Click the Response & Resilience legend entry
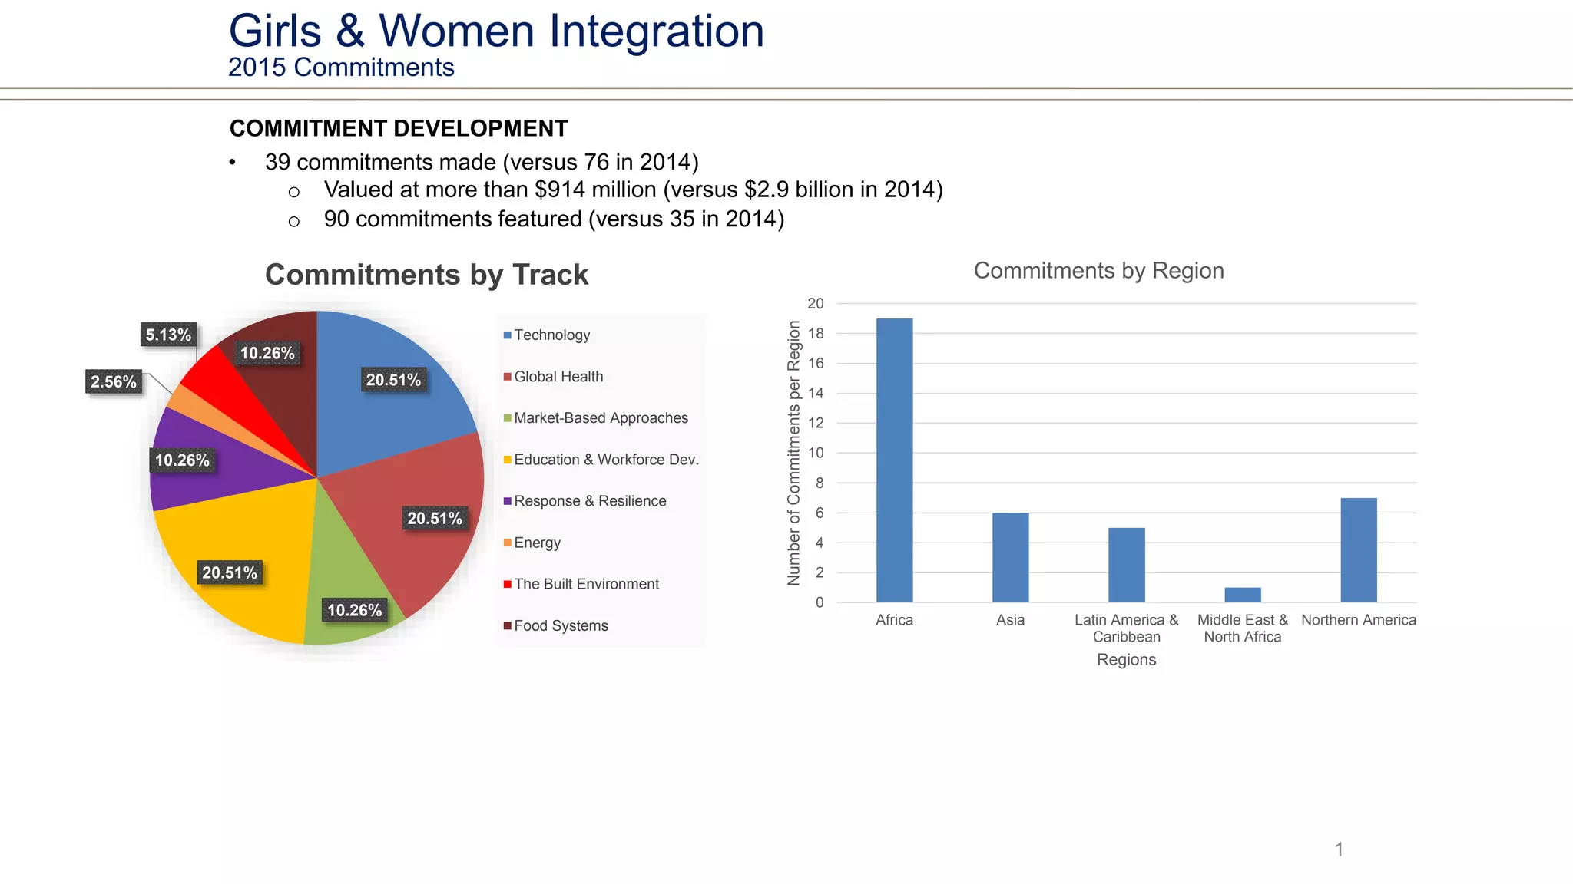The width and height of the screenshot is (1573, 884). (589, 501)
